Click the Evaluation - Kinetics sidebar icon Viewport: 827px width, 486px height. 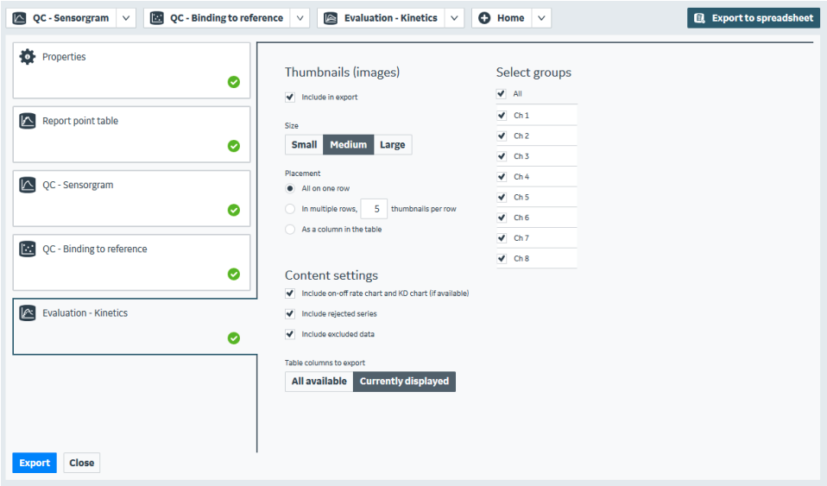[28, 312]
